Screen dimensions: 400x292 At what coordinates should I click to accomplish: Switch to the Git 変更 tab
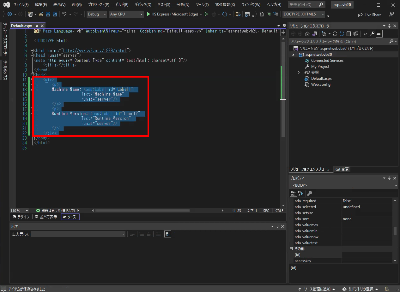[x=342, y=169]
